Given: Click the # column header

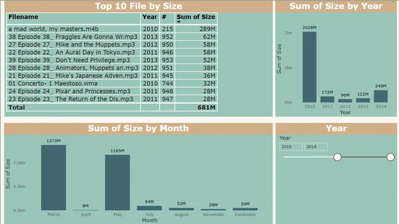Looking at the screenshot, I should (164, 17).
